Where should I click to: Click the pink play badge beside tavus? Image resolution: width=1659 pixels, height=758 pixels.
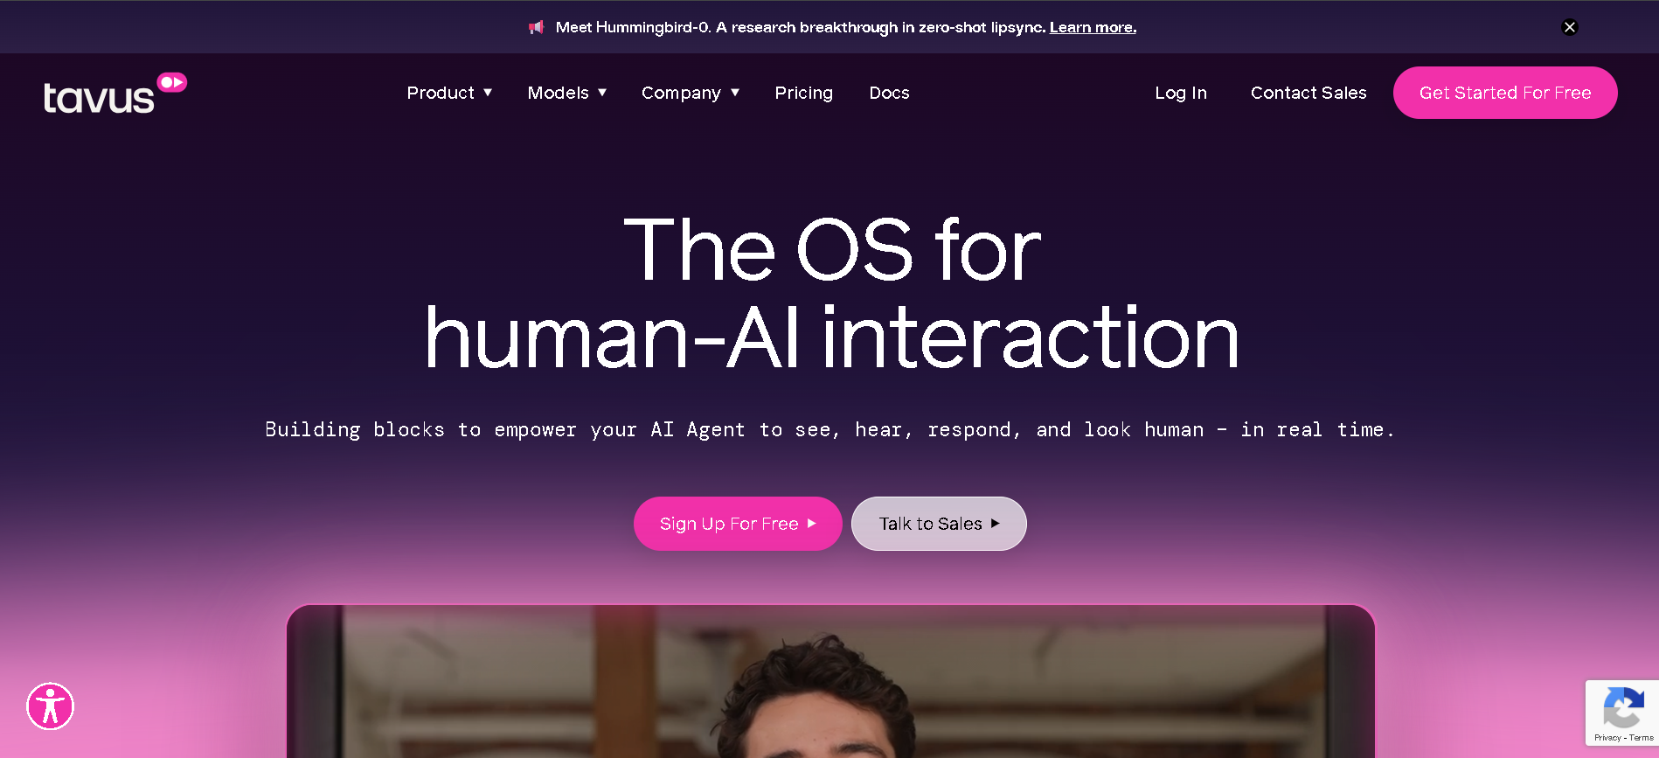(x=172, y=82)
